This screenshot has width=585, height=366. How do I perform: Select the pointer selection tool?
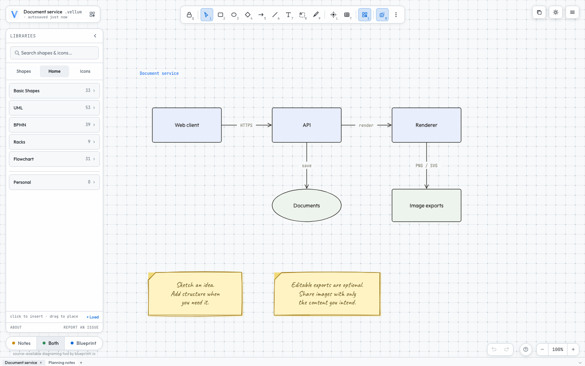(x=207, y=15)
